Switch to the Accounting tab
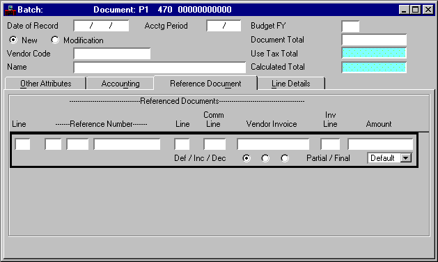 click(x=120, y=84)
